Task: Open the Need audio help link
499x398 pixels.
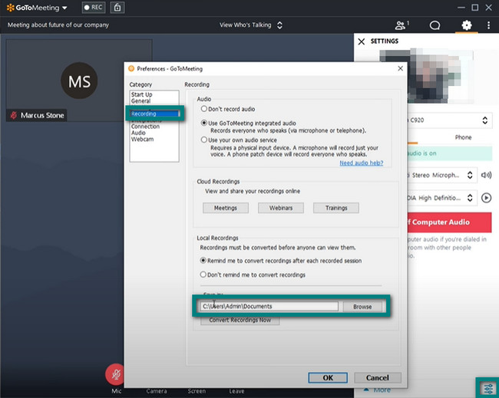Action: click(x=362, y=163)
